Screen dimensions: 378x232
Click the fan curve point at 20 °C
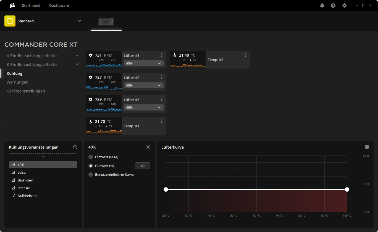click(166, 189)
